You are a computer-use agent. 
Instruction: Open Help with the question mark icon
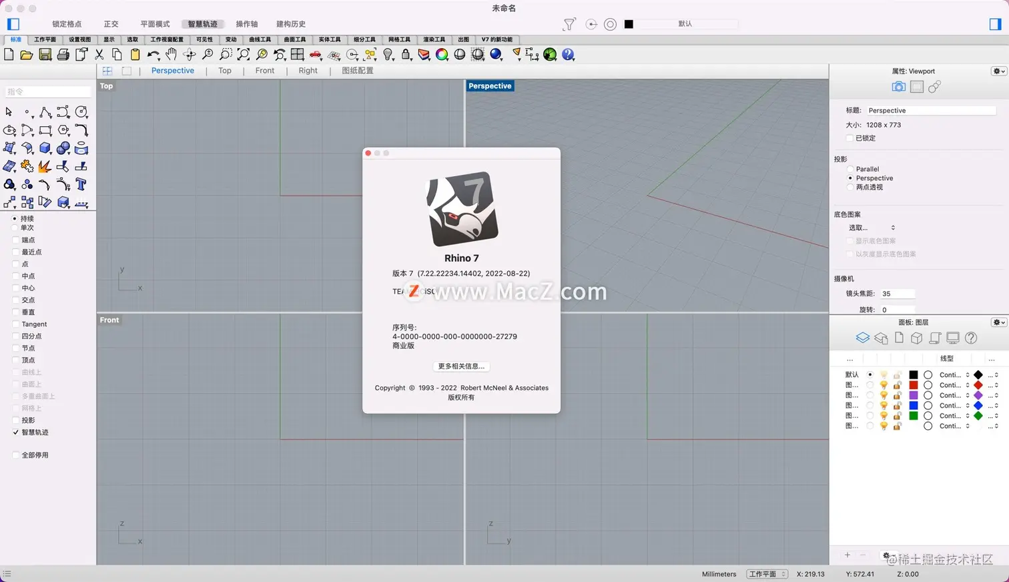pyautogui.click(x=568, y=55)
